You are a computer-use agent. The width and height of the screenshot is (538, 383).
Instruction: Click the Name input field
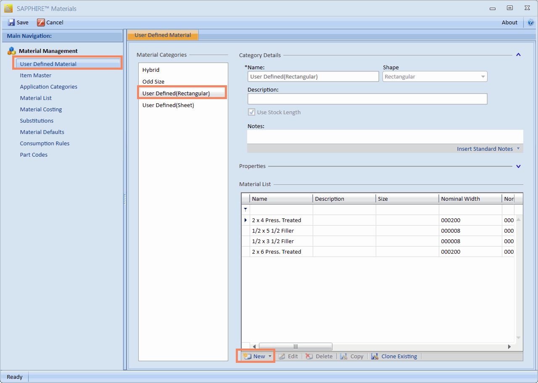click(313, 76)
